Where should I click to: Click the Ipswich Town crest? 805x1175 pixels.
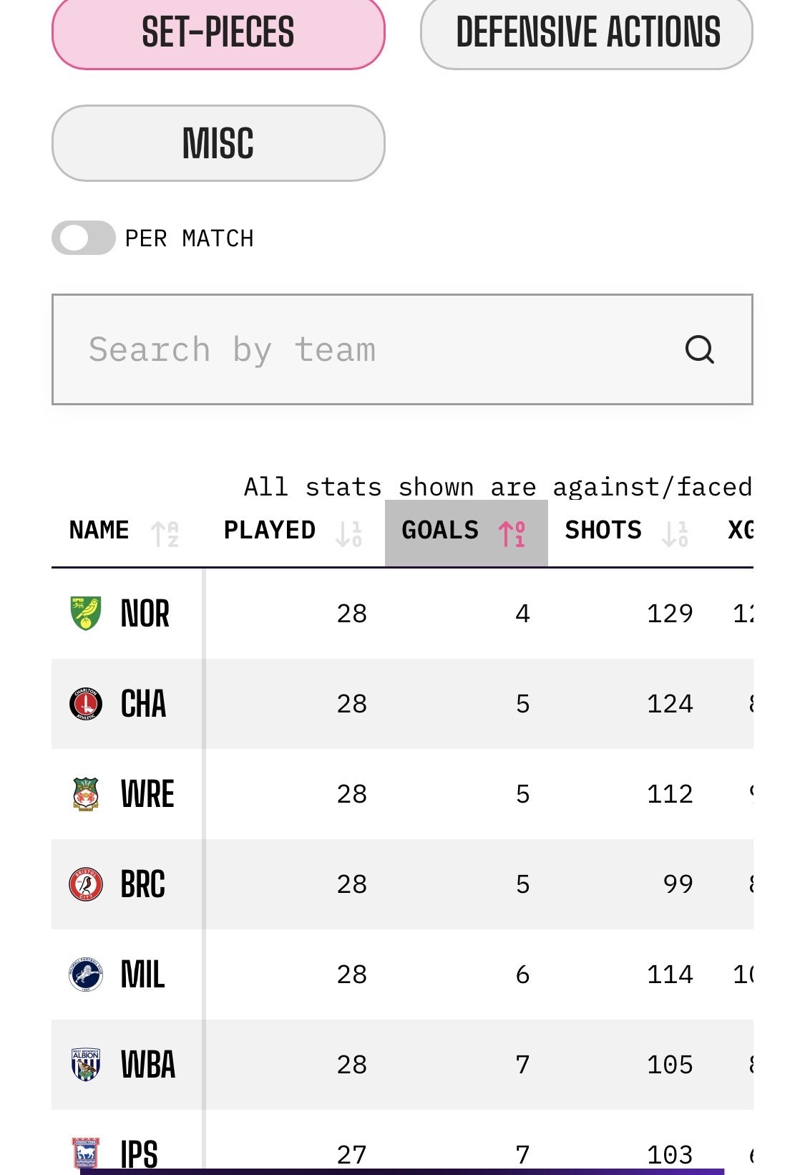coord(86,1153)
